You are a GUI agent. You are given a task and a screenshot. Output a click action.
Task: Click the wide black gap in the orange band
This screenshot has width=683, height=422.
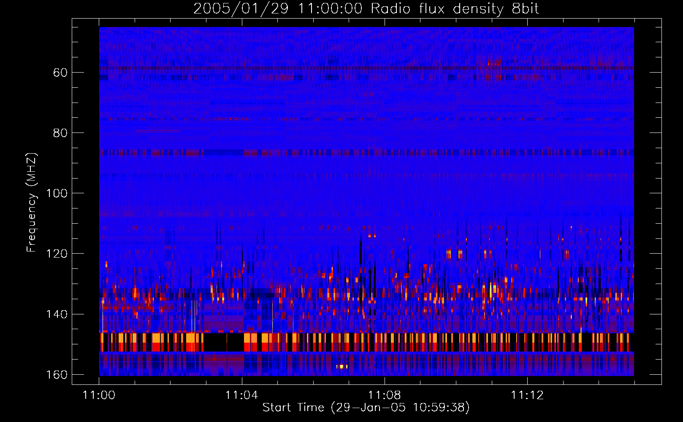223,342
